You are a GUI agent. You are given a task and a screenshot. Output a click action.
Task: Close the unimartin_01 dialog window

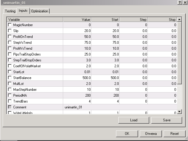click(x=184, y=2)
